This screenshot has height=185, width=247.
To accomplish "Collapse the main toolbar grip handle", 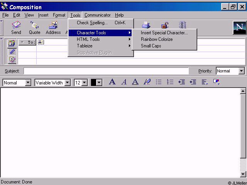I will (2, 28).
